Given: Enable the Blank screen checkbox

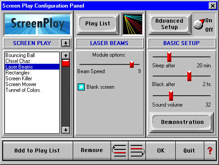Looking at the screenshot, I should (81, 87).
